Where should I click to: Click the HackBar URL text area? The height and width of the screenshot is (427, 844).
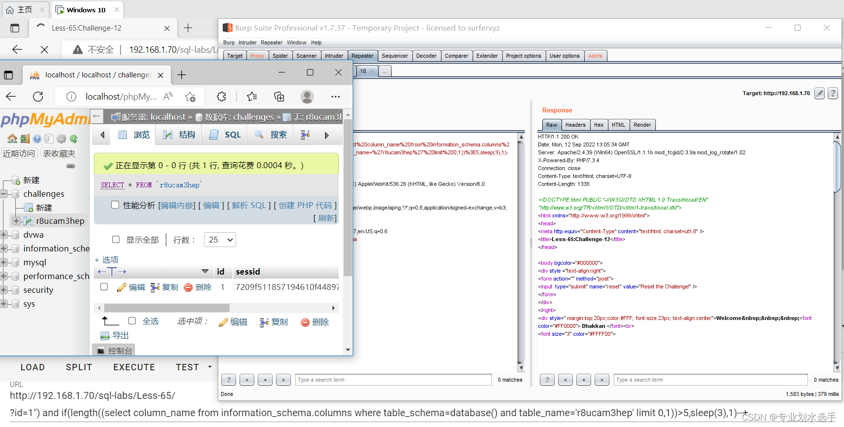click(x=379, y=404)
